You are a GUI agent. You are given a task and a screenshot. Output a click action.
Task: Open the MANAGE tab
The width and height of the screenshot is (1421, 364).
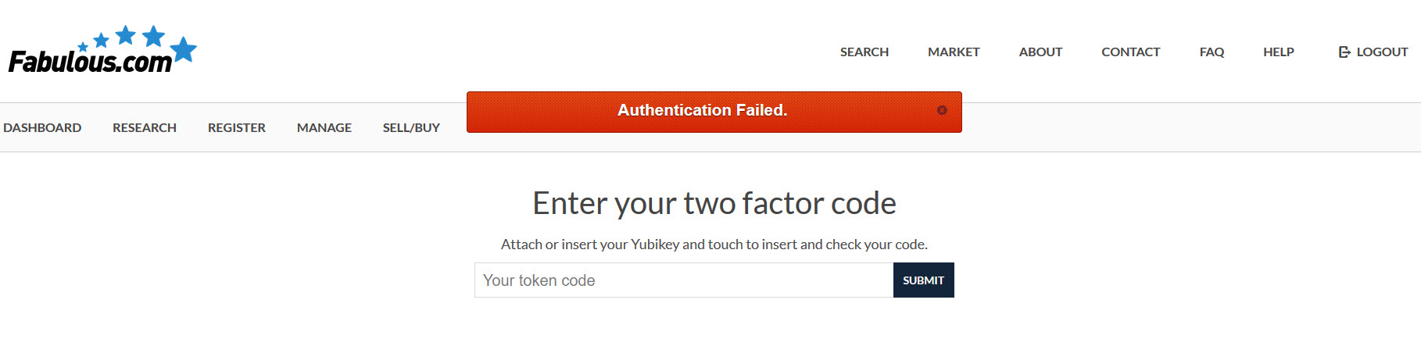point(324,127)
